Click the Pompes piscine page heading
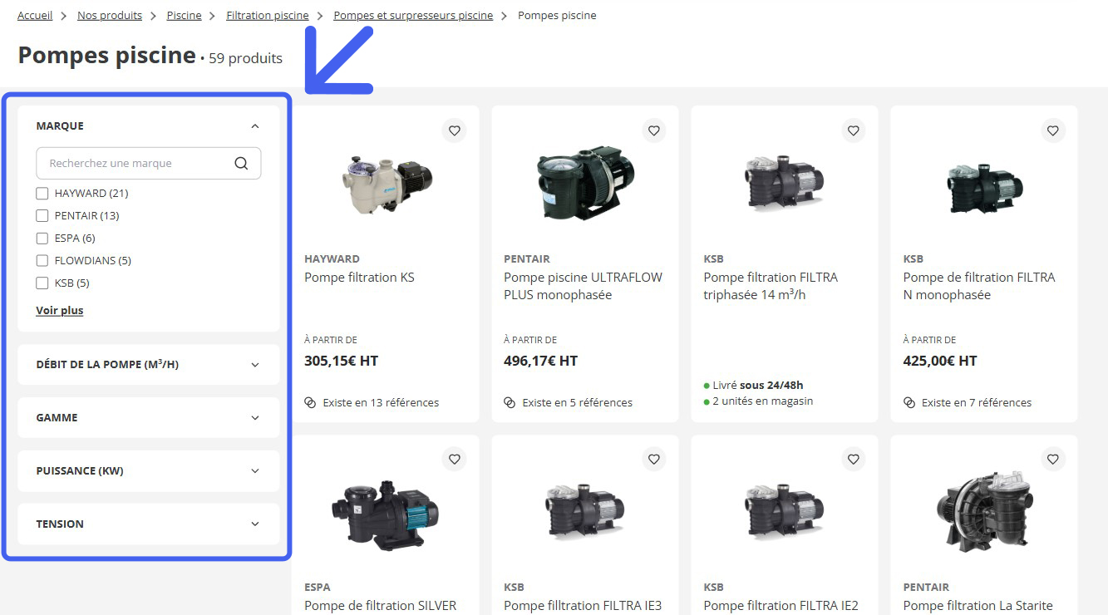Screen dimensions: 1108x615 tap(106, 55)
